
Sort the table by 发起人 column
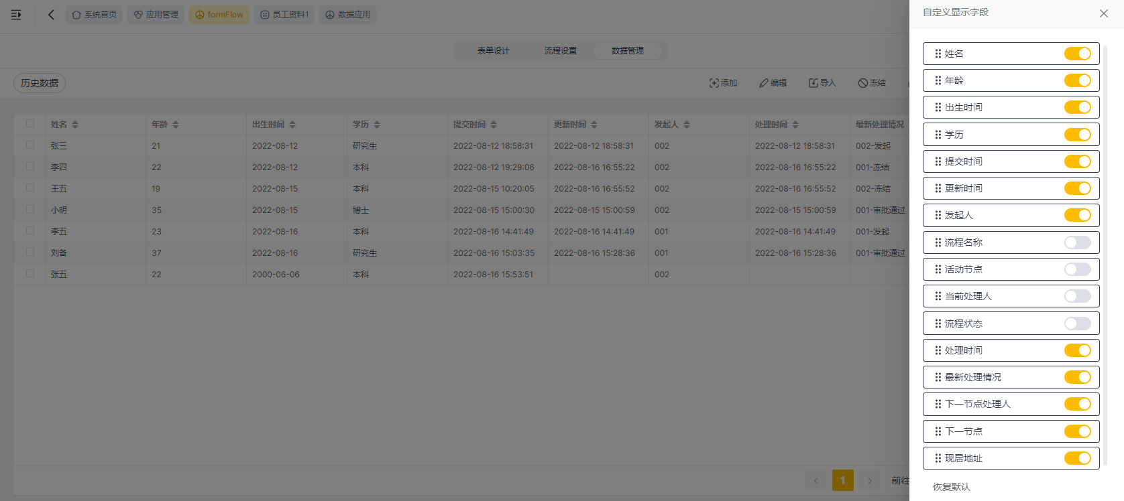coord(687,125)
